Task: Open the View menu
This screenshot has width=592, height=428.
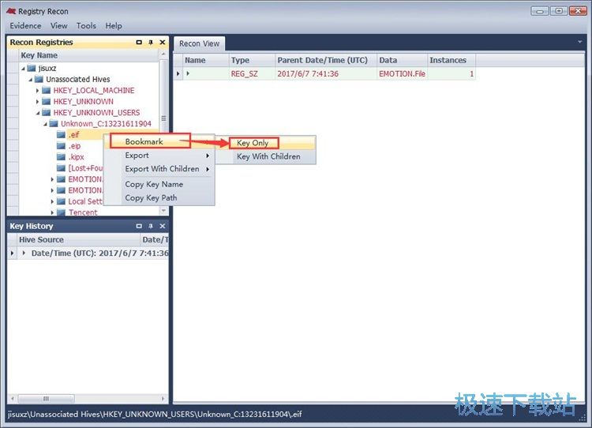Action: click(59, 26)
